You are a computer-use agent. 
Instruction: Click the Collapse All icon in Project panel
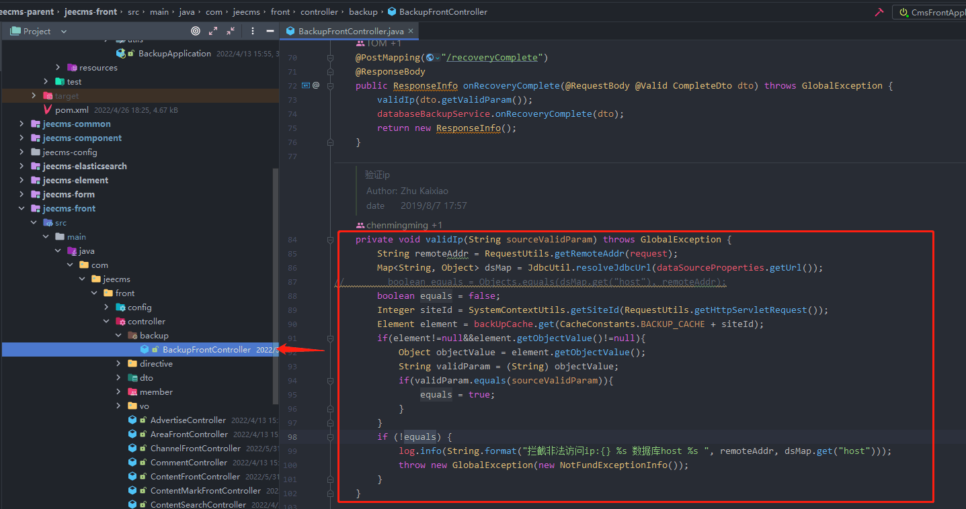231,31
